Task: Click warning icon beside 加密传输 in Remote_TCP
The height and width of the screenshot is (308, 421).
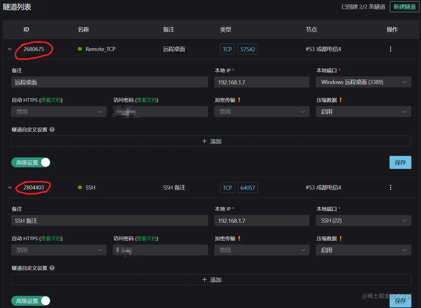Action: (x=239, y=100)
